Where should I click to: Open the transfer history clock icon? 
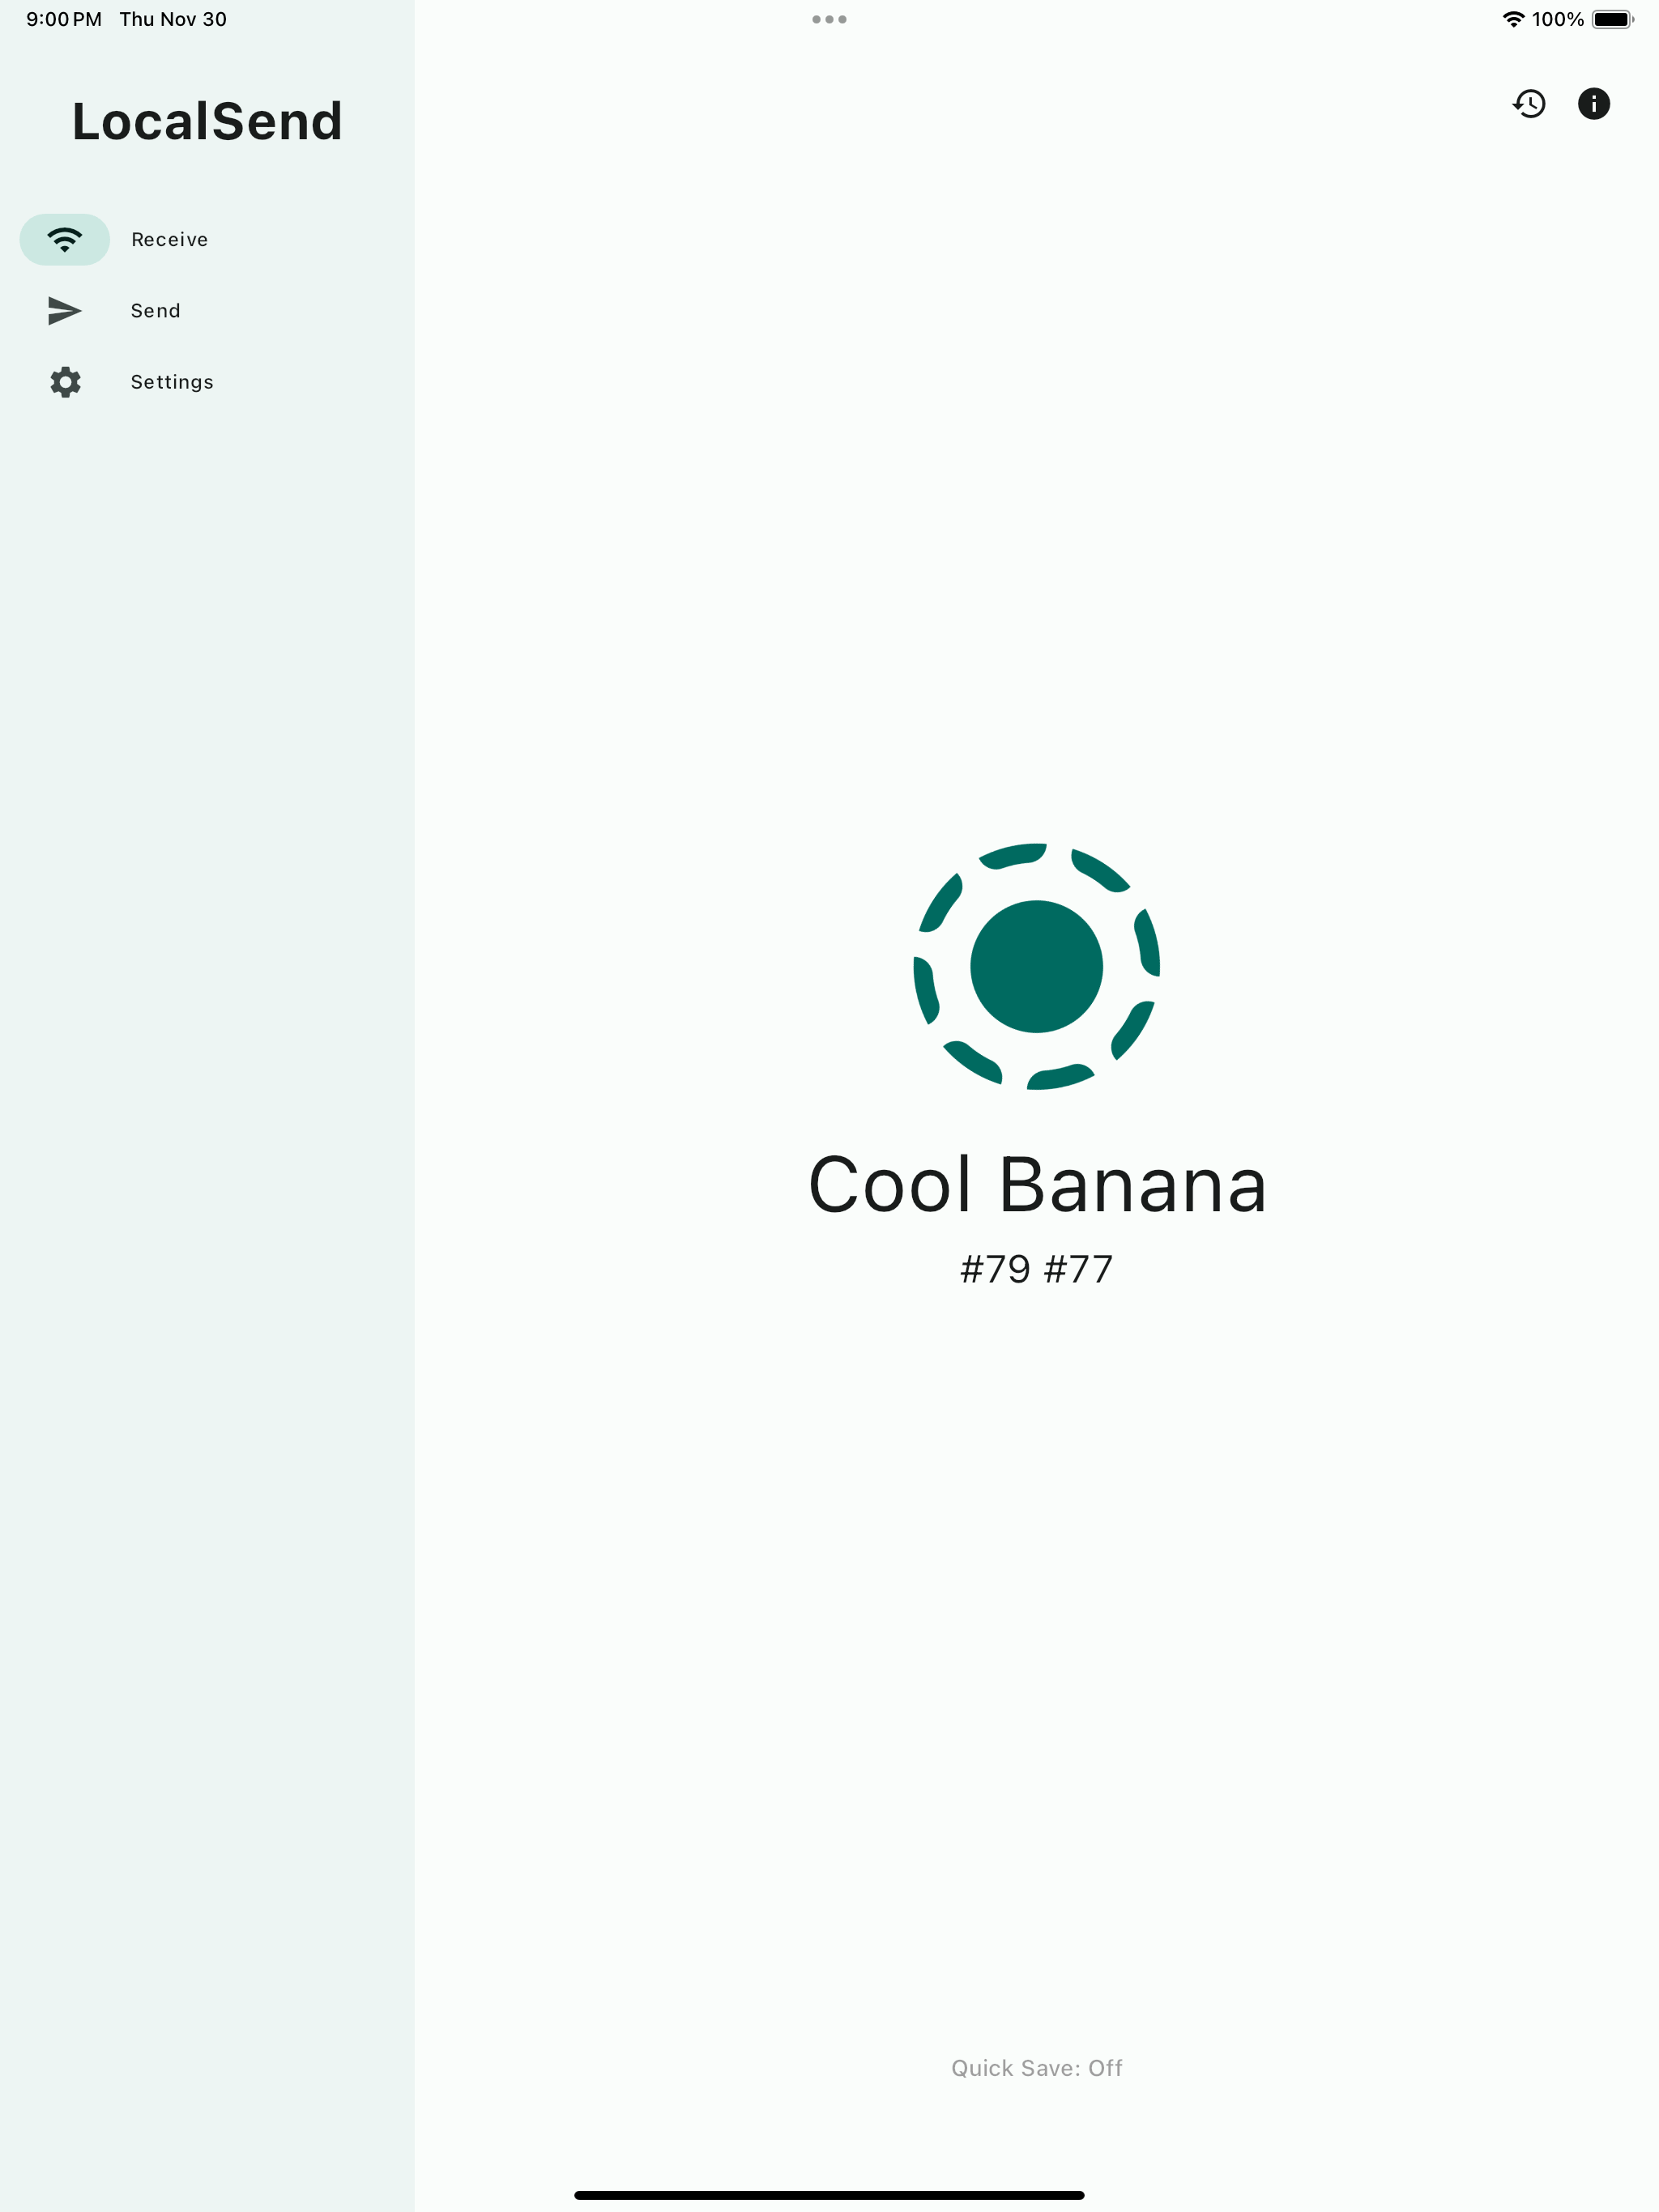(x=1529, y=104)
